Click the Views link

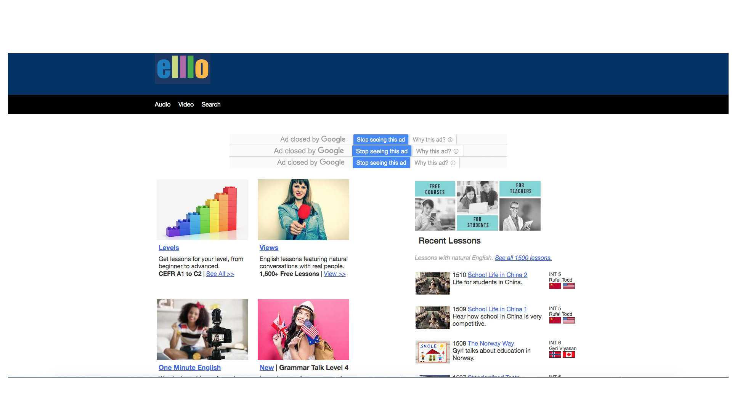tap(269, 248)
